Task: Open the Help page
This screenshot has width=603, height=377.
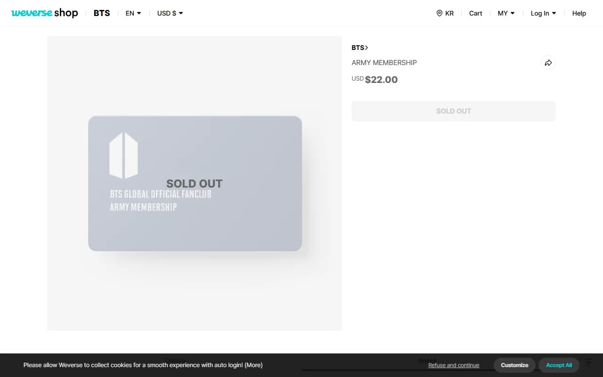Action: click(x=579, y=13)
